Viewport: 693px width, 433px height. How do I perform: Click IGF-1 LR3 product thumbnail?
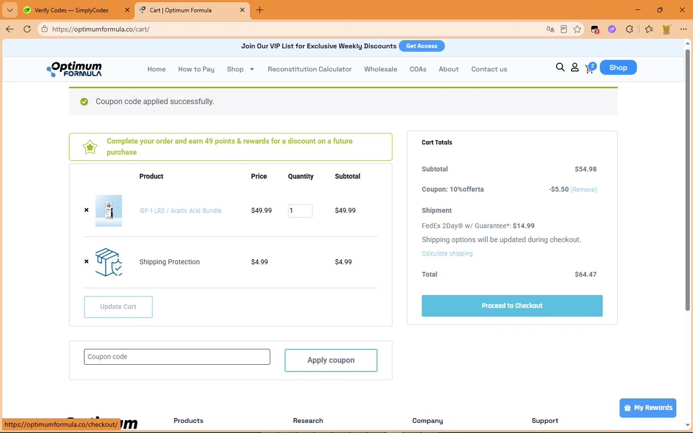tap(109, 210)
